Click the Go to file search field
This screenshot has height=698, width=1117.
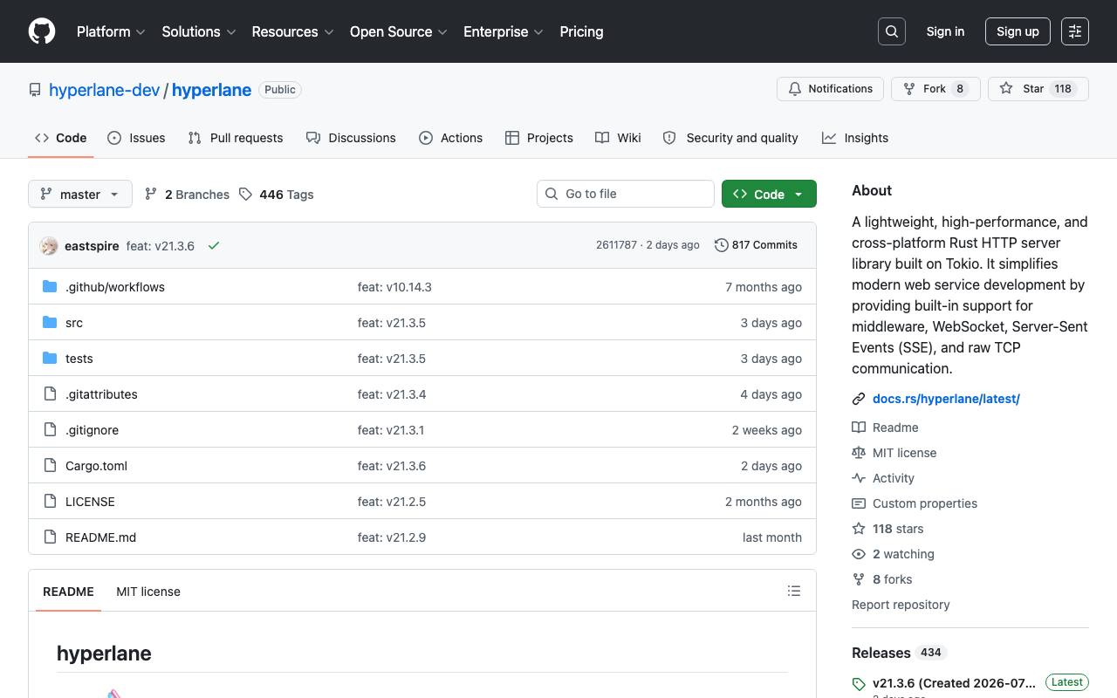tap(626, 194)
